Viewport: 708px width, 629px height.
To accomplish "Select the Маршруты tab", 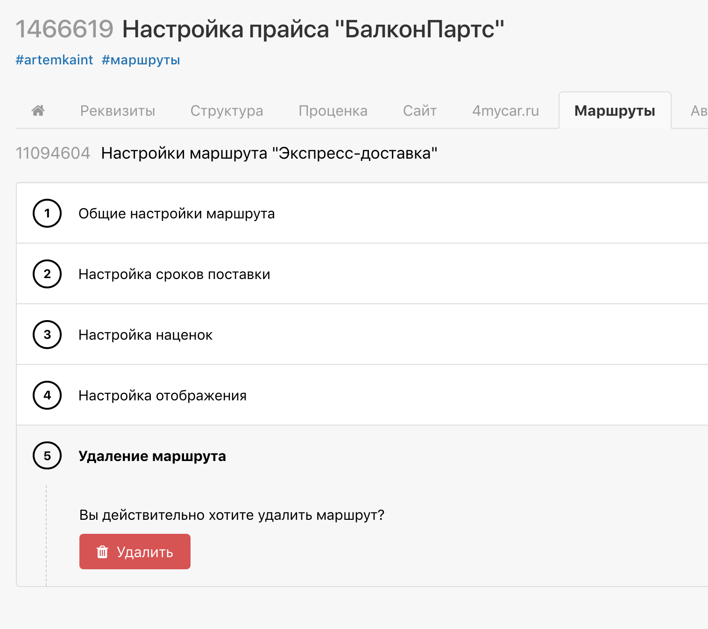I will (x=615, y=111).
